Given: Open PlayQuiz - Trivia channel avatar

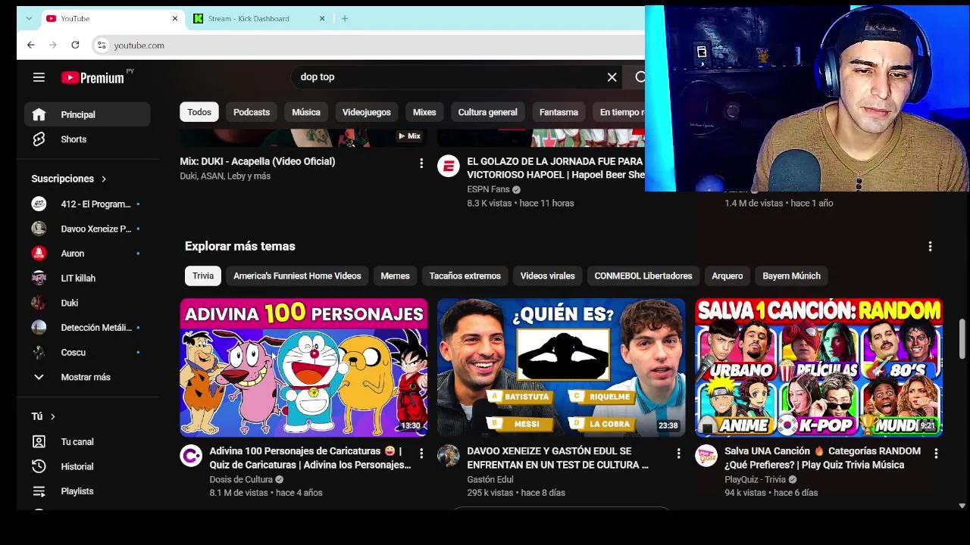Looking at the screenshot, I should (706, 456).
